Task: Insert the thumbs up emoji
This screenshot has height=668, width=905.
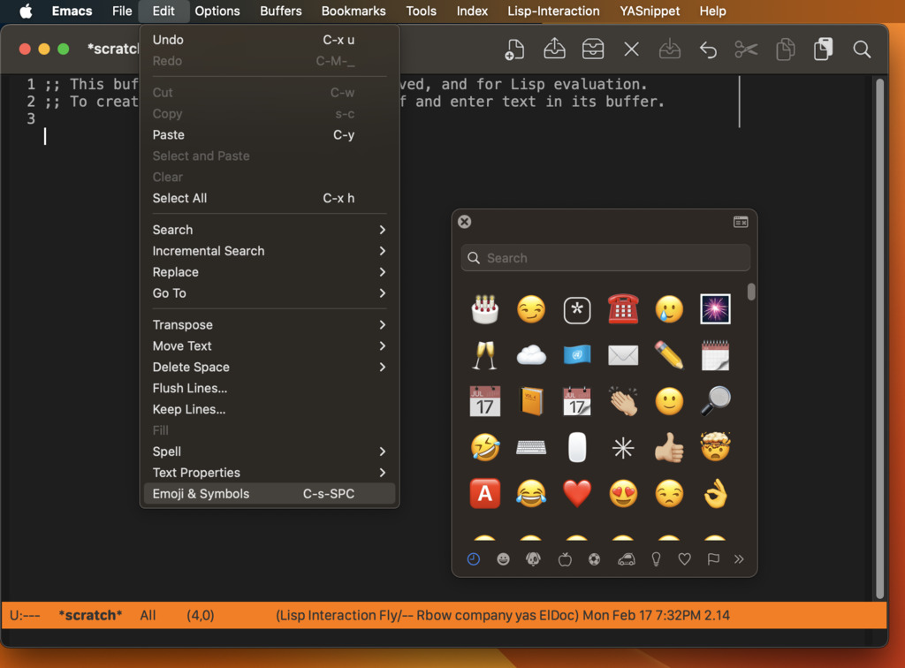Action: 670,448
